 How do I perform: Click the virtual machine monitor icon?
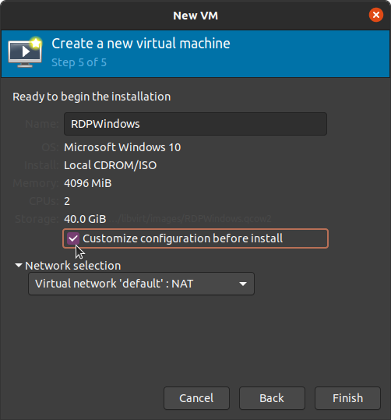click(x=25, y=52)
